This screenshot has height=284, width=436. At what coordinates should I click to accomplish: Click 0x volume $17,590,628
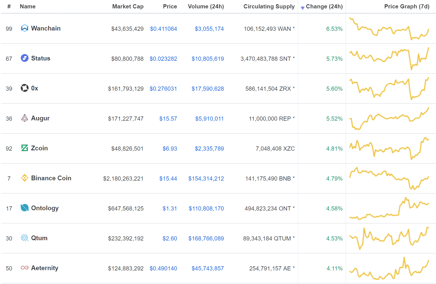click(x=208, y=89)
